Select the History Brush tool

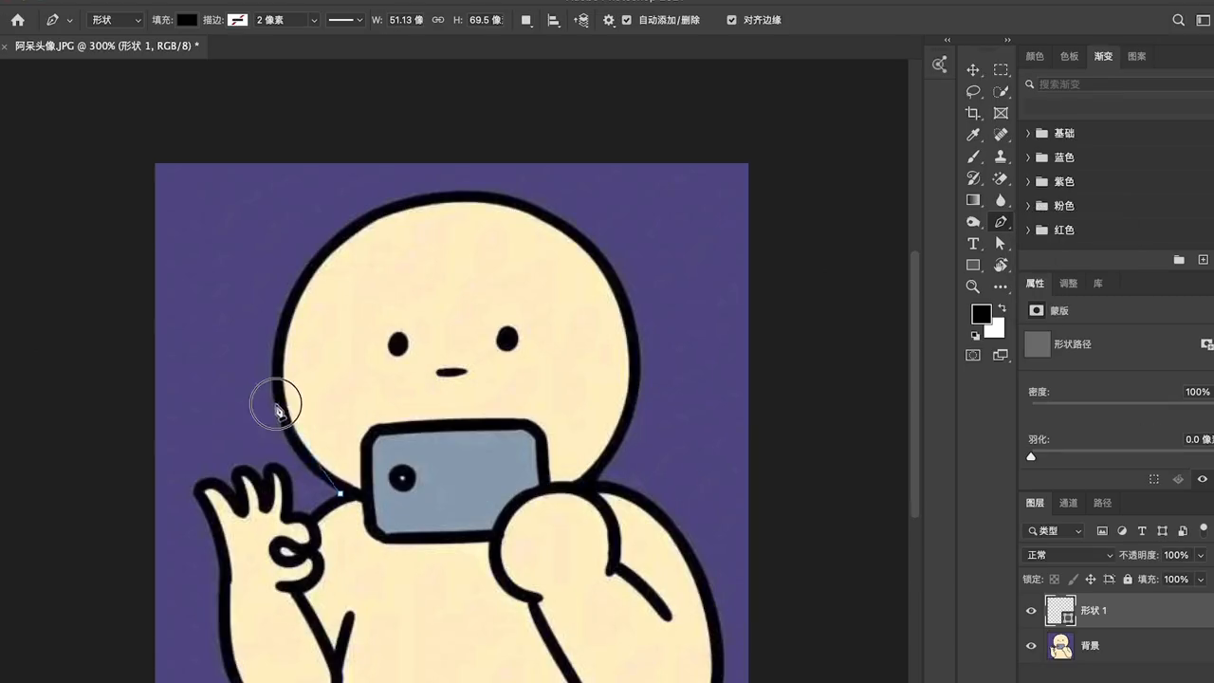(x=973, y=178)
